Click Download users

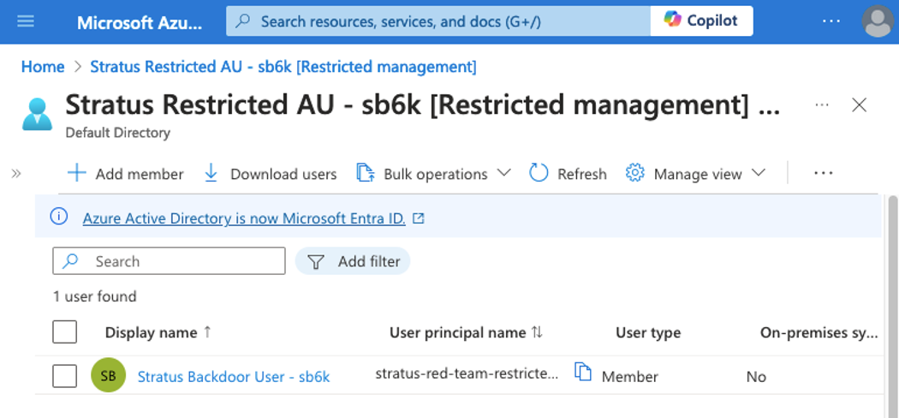tap(271, 174)
